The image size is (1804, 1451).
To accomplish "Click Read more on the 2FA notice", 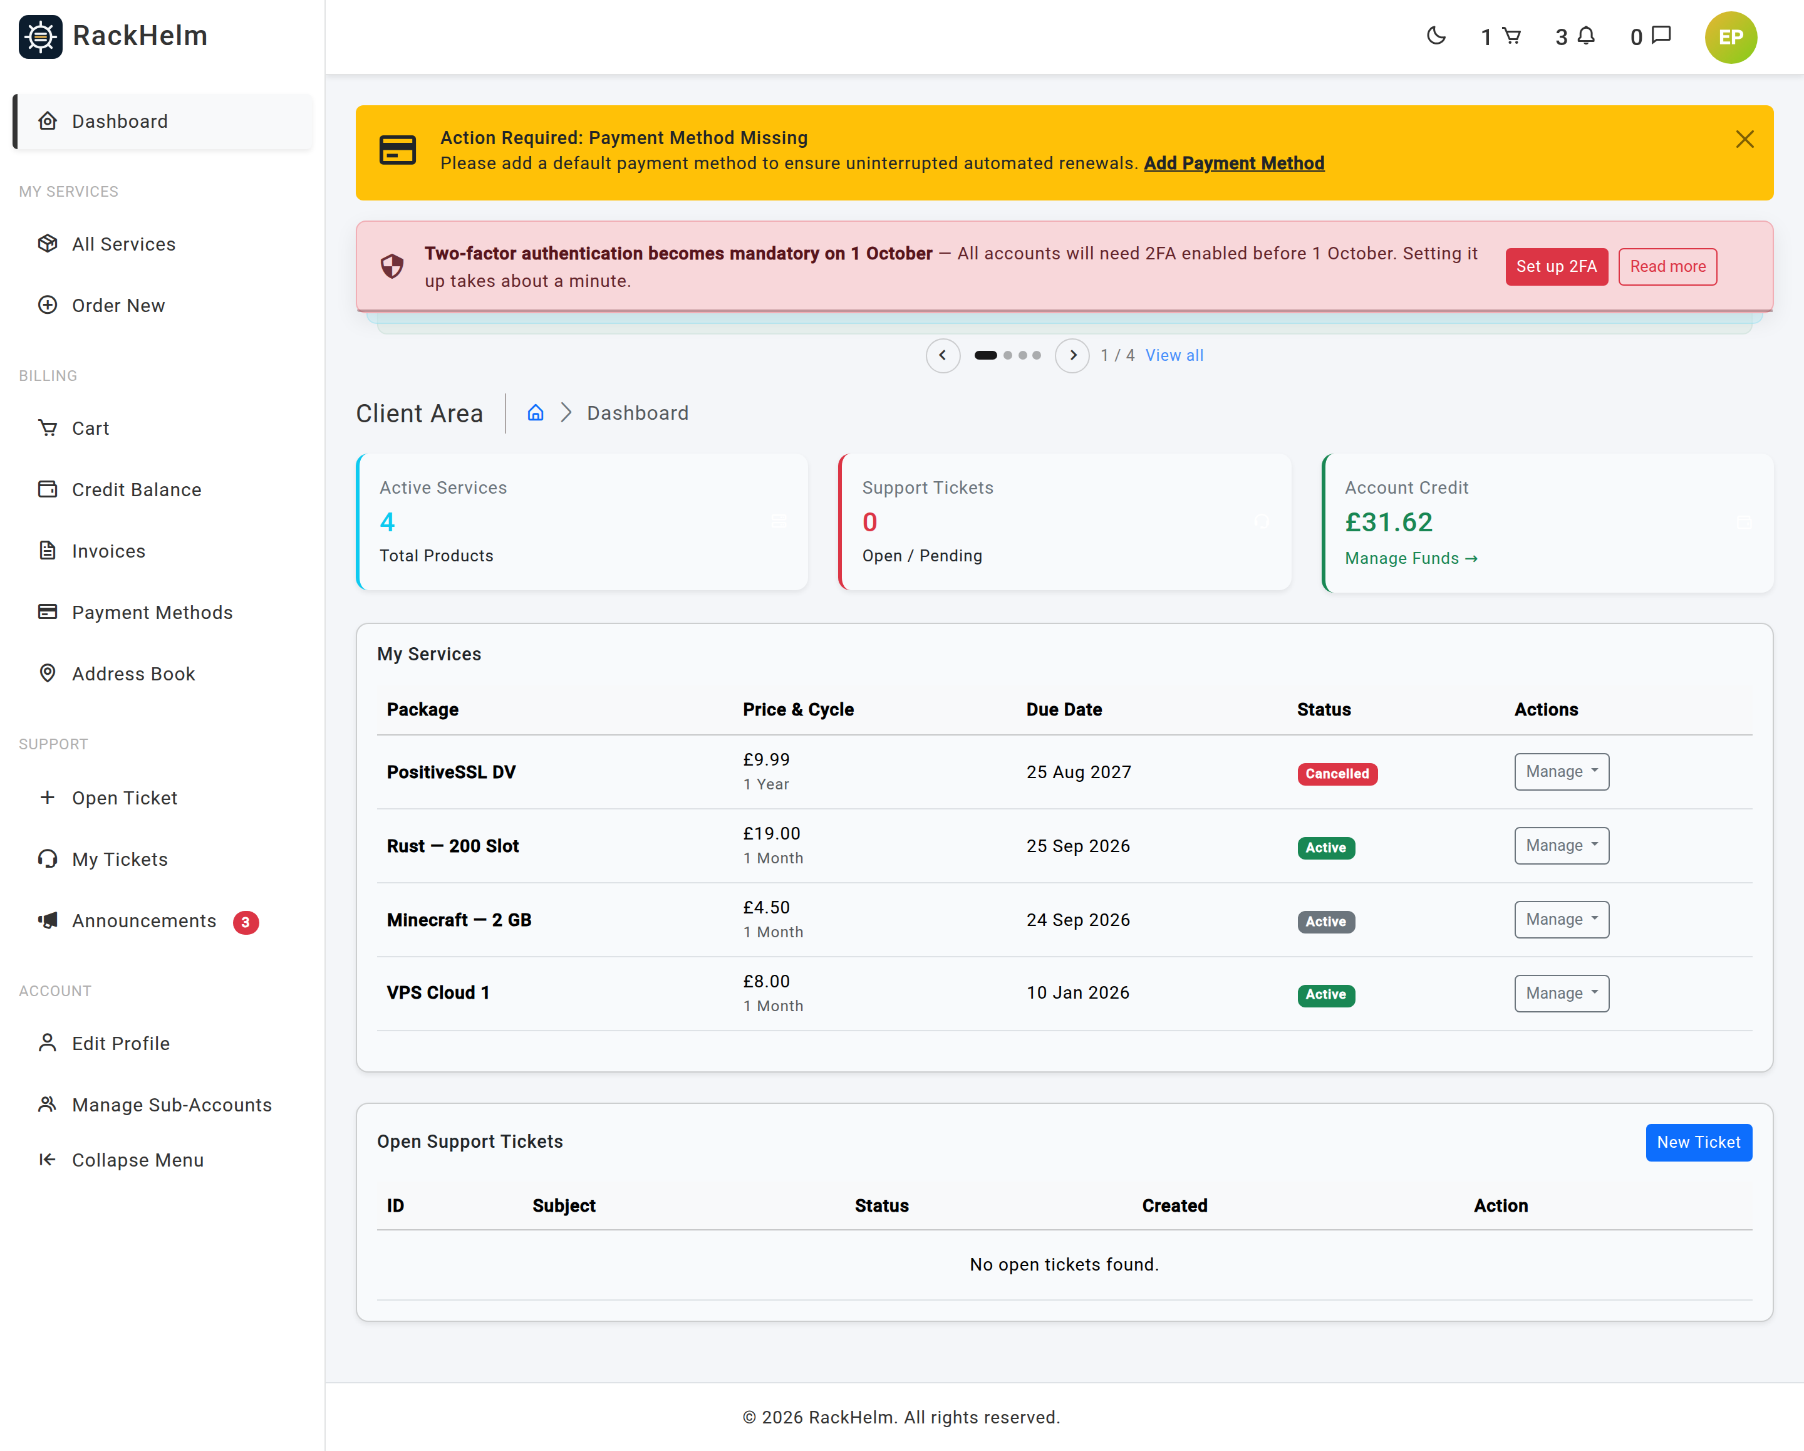I will coord(1667,266).
